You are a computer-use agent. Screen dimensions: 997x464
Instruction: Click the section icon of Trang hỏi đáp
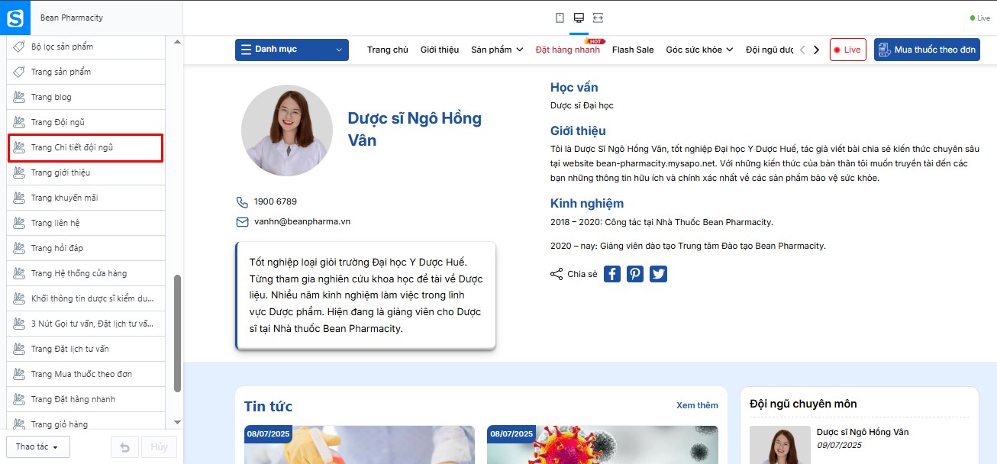tap(20, 248)
